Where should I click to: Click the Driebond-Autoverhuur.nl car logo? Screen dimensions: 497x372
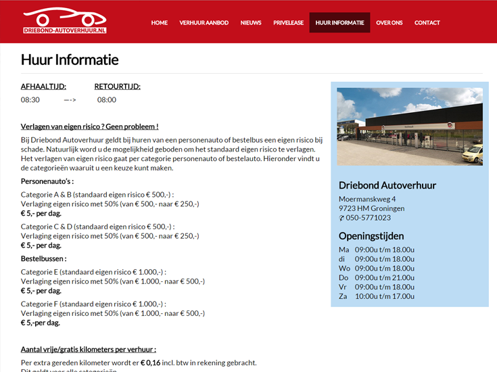coord(65,20)
